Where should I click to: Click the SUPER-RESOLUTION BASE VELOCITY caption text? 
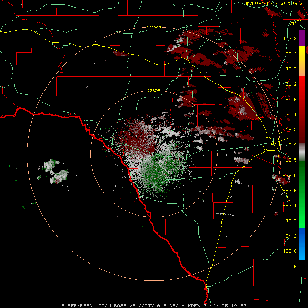click(x=108, y=306)
